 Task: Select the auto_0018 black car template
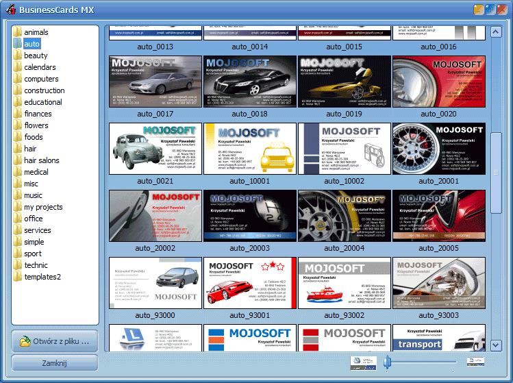tap(250, 82)
